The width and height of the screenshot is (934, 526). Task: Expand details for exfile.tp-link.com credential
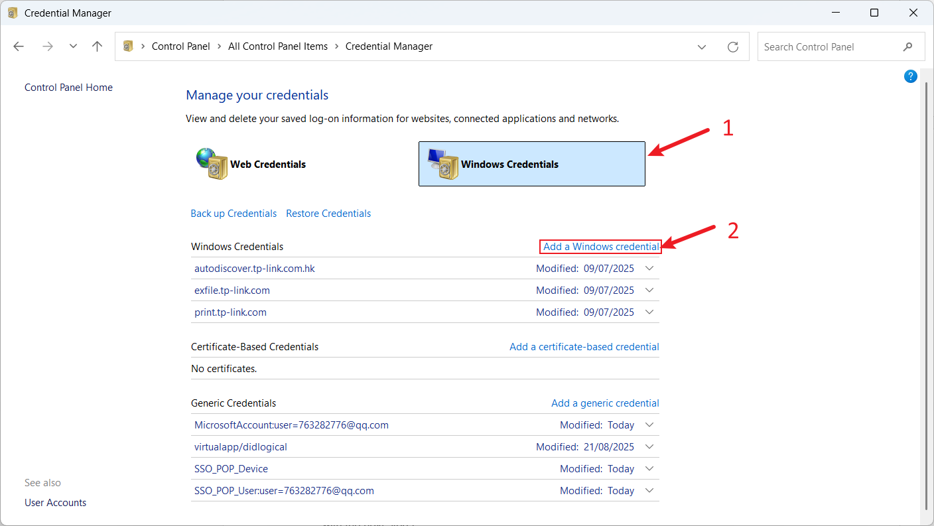(x=649, y=290)
